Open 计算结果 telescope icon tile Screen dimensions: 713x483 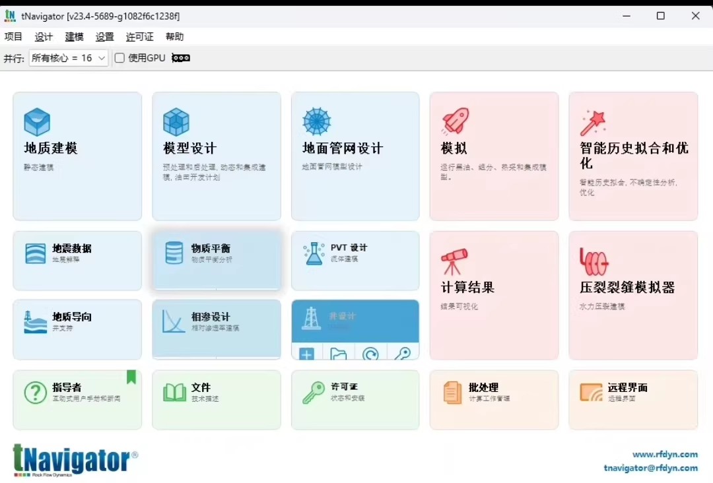pos(494,296)
